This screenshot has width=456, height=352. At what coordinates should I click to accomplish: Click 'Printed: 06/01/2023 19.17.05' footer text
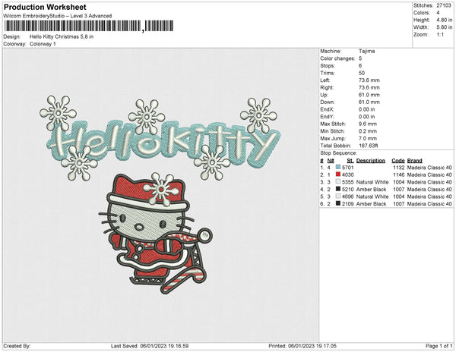tap(302, 346)
